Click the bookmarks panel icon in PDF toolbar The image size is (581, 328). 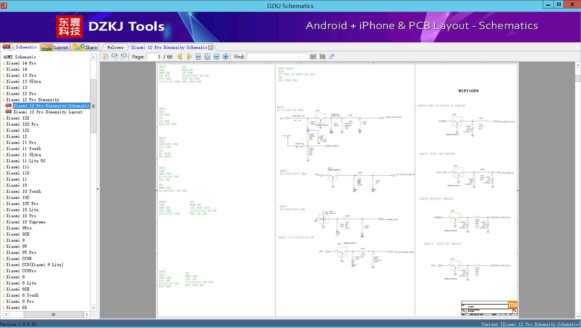tap(105, 57)
